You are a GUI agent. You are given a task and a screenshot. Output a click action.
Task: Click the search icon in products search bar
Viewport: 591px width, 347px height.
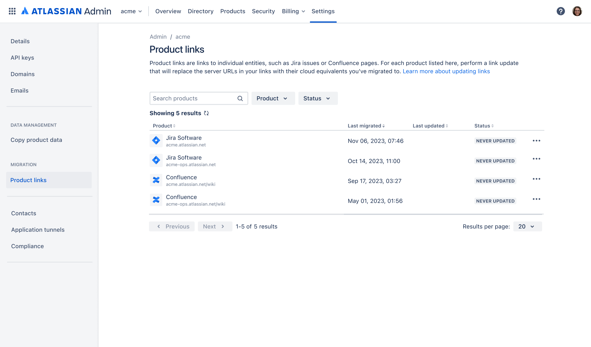click(x=240, y=98)
